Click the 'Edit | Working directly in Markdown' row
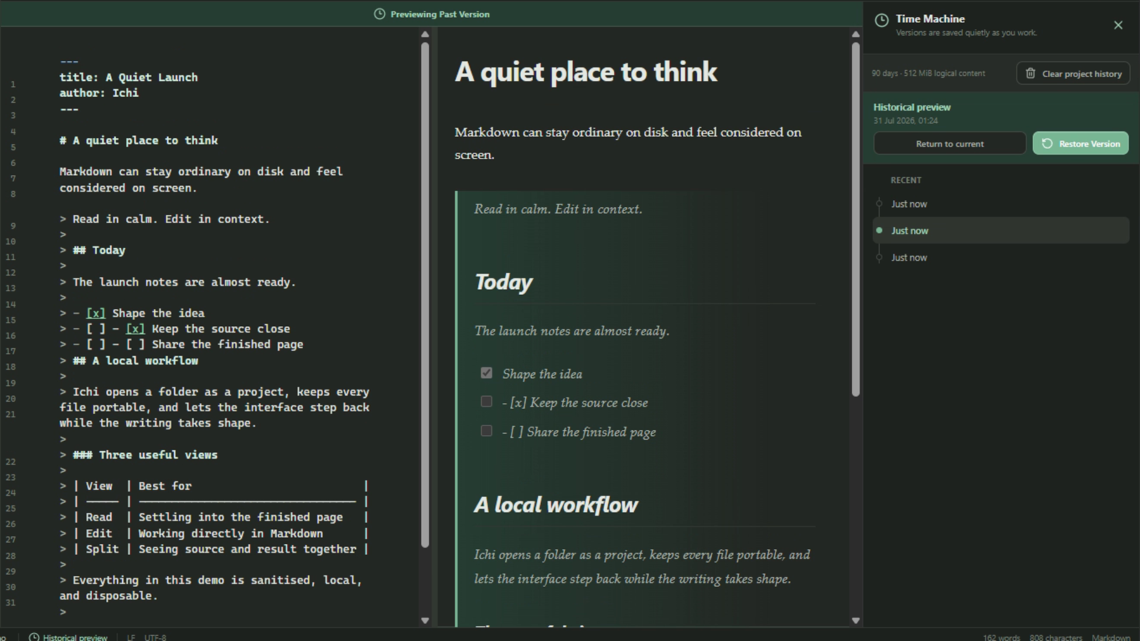The height and width of the screenshot is (641, 1140). coord(214,533)
